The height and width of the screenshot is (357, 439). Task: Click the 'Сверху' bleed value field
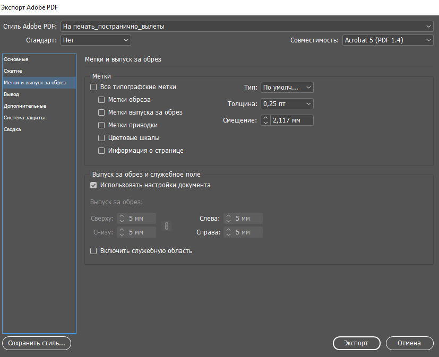[x=141, y=219]
